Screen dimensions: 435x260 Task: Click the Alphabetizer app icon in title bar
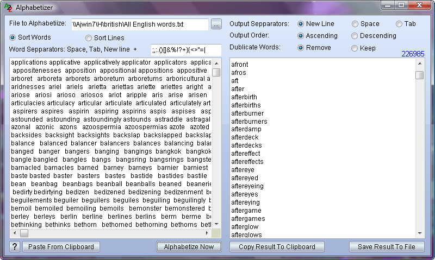[8, 8]
